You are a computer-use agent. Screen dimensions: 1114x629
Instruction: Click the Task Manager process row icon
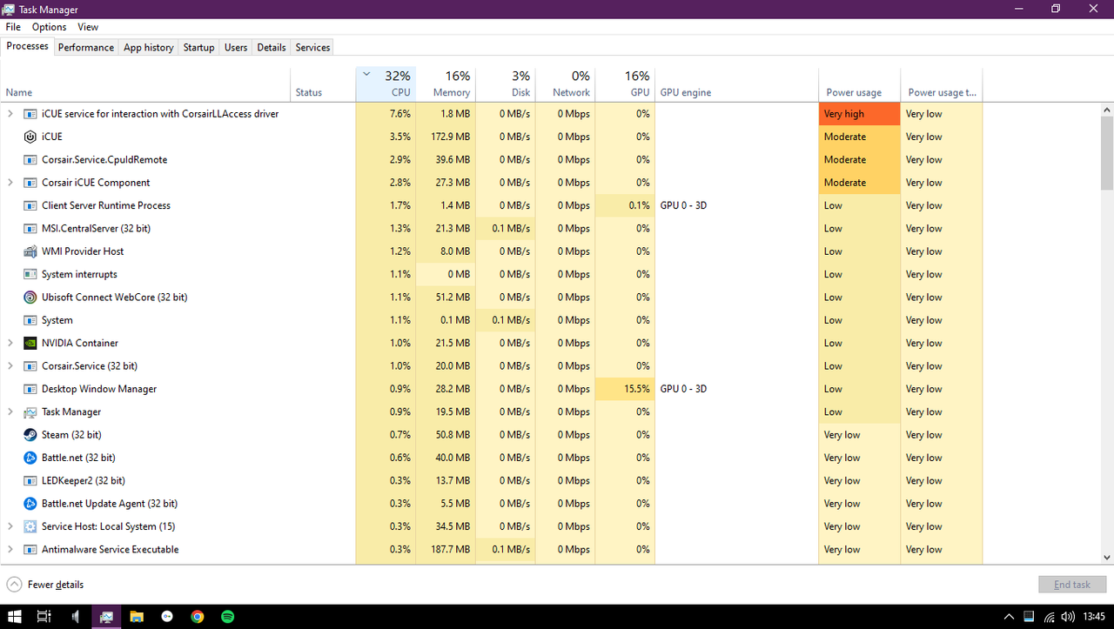click(30, 412)
